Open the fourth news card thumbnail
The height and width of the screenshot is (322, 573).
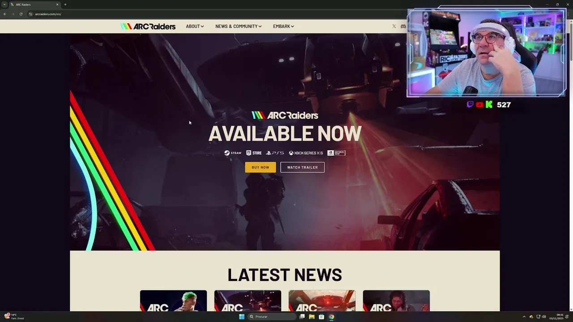pyautogui.click(x=396, y=301)
